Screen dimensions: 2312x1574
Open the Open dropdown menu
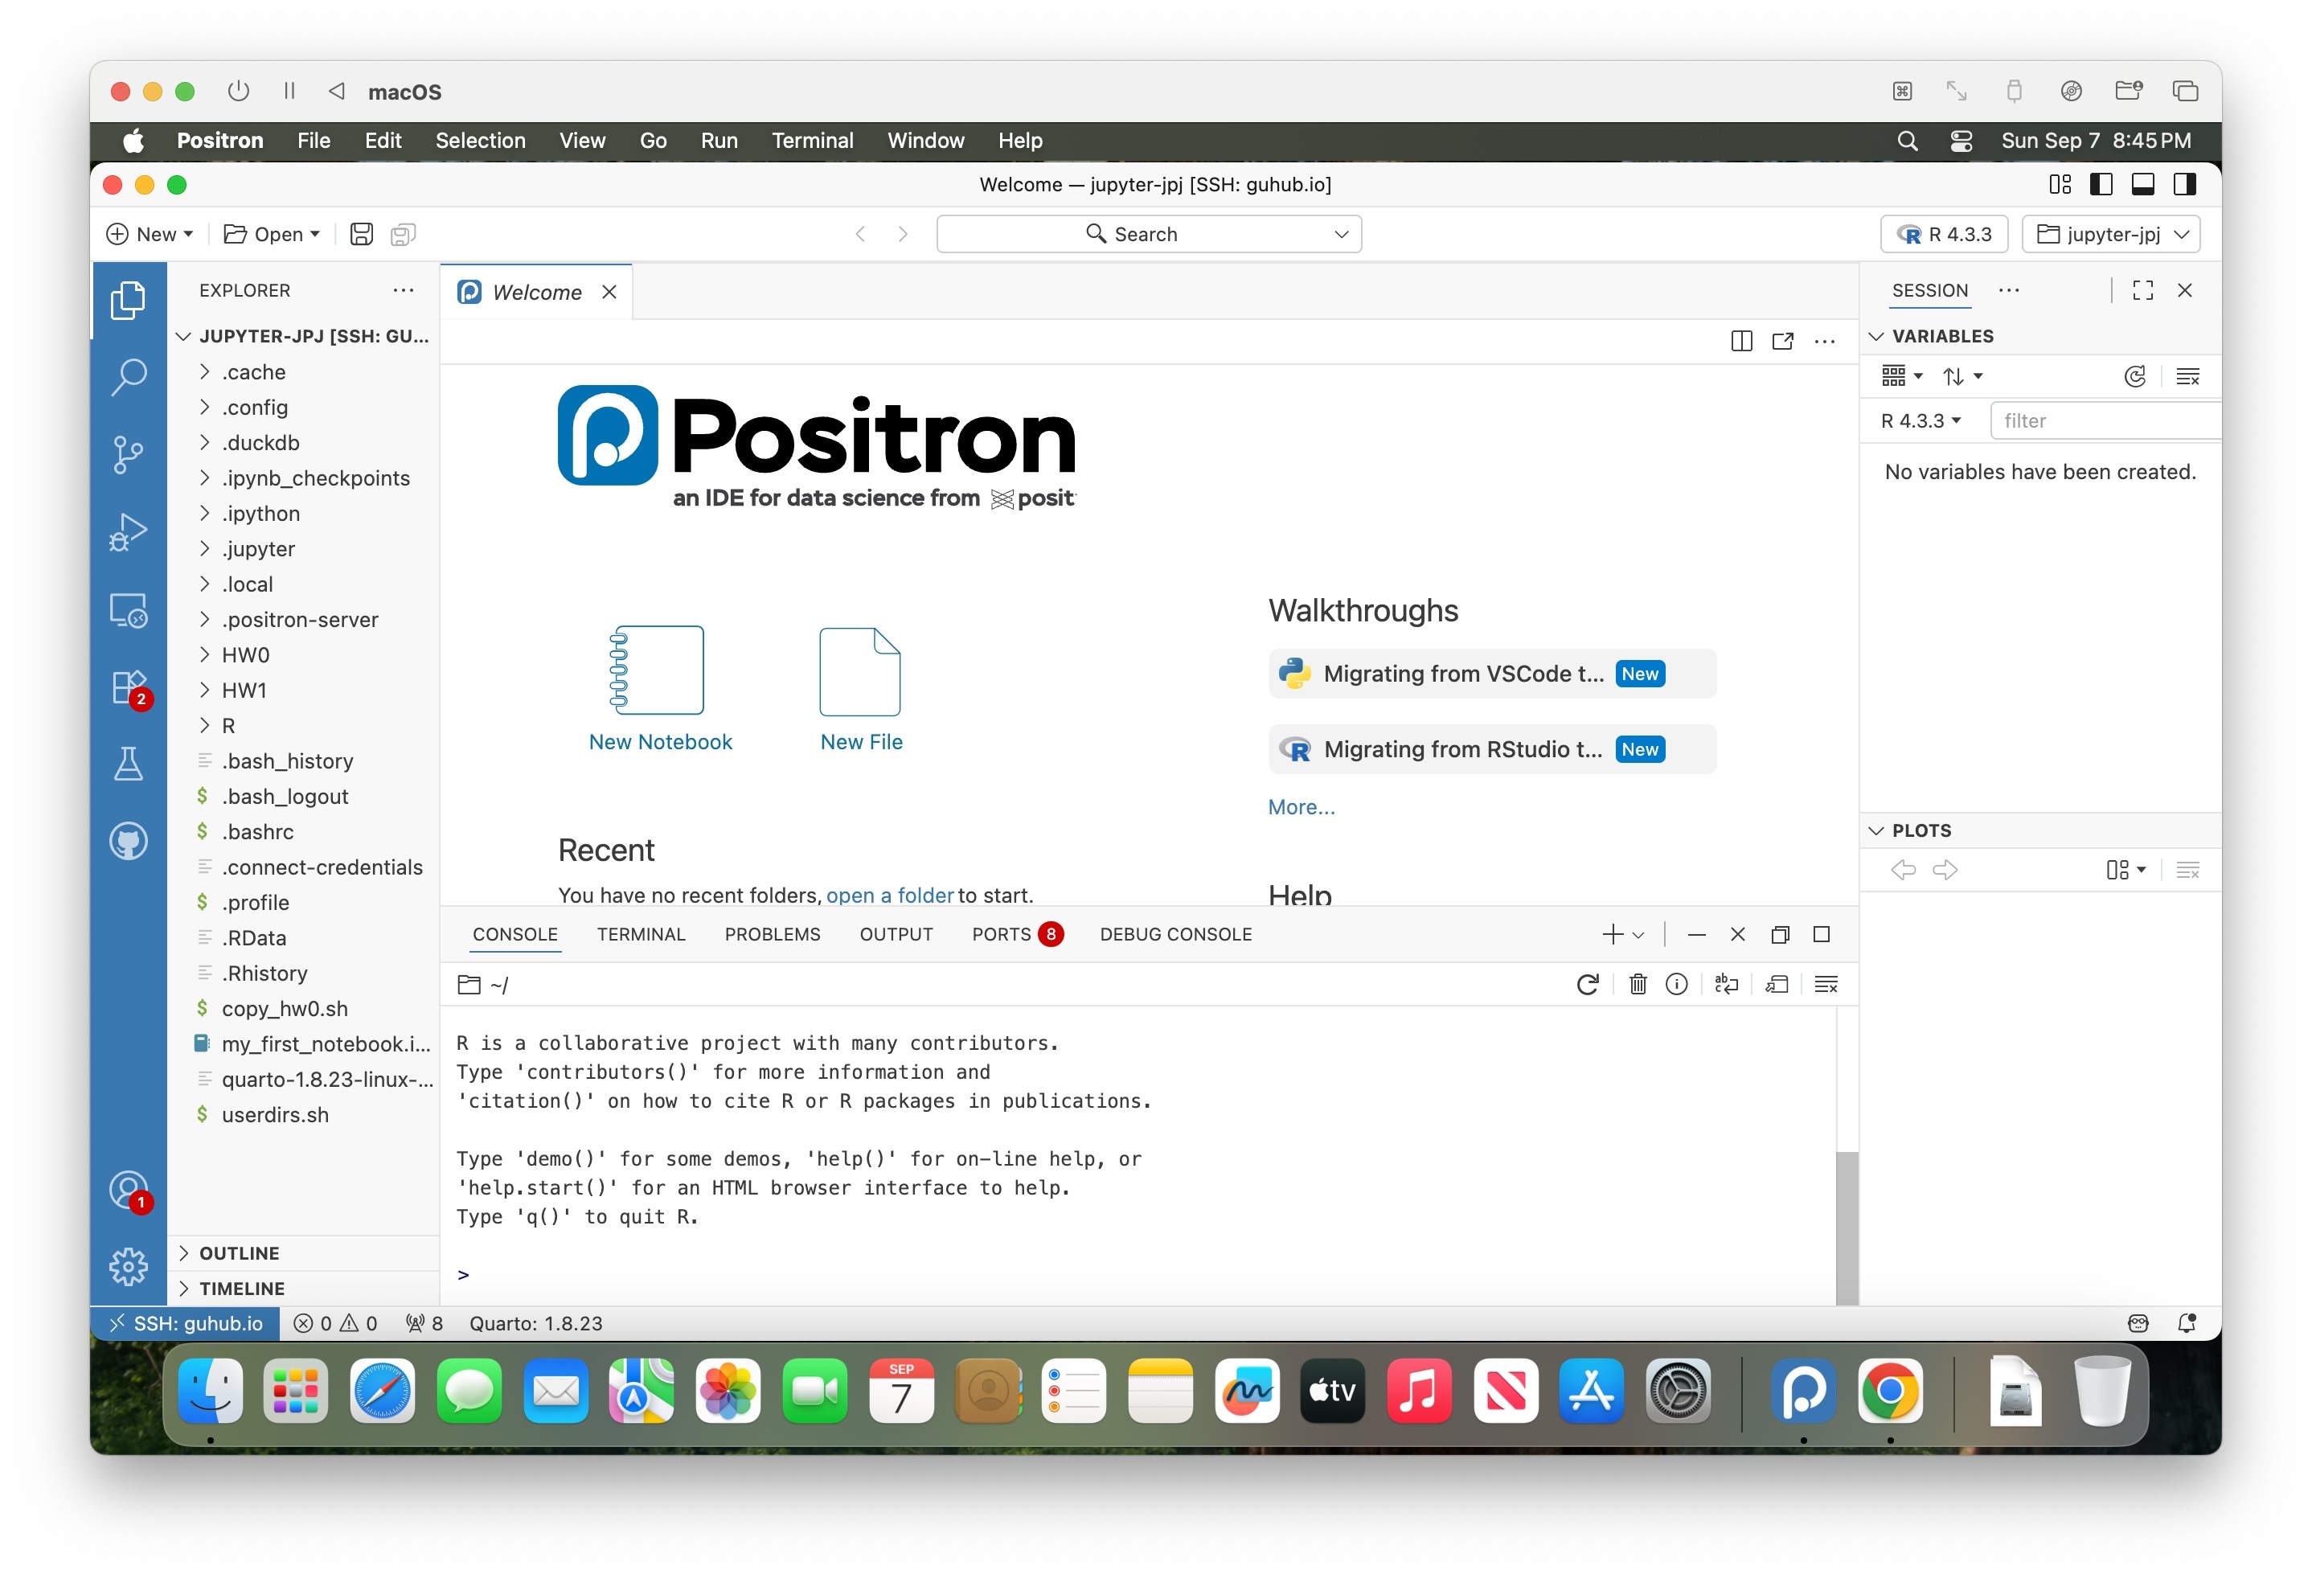point(272,234)
